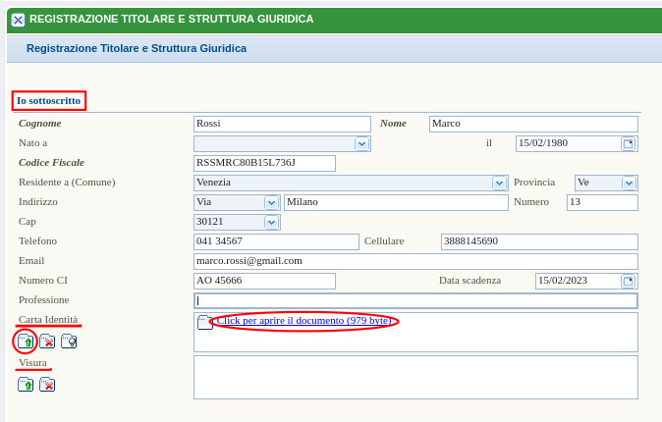Open the Data scadenza calendar picker
Screen dimensions: 662x422
pyautogui.click(x=629, y=281)
